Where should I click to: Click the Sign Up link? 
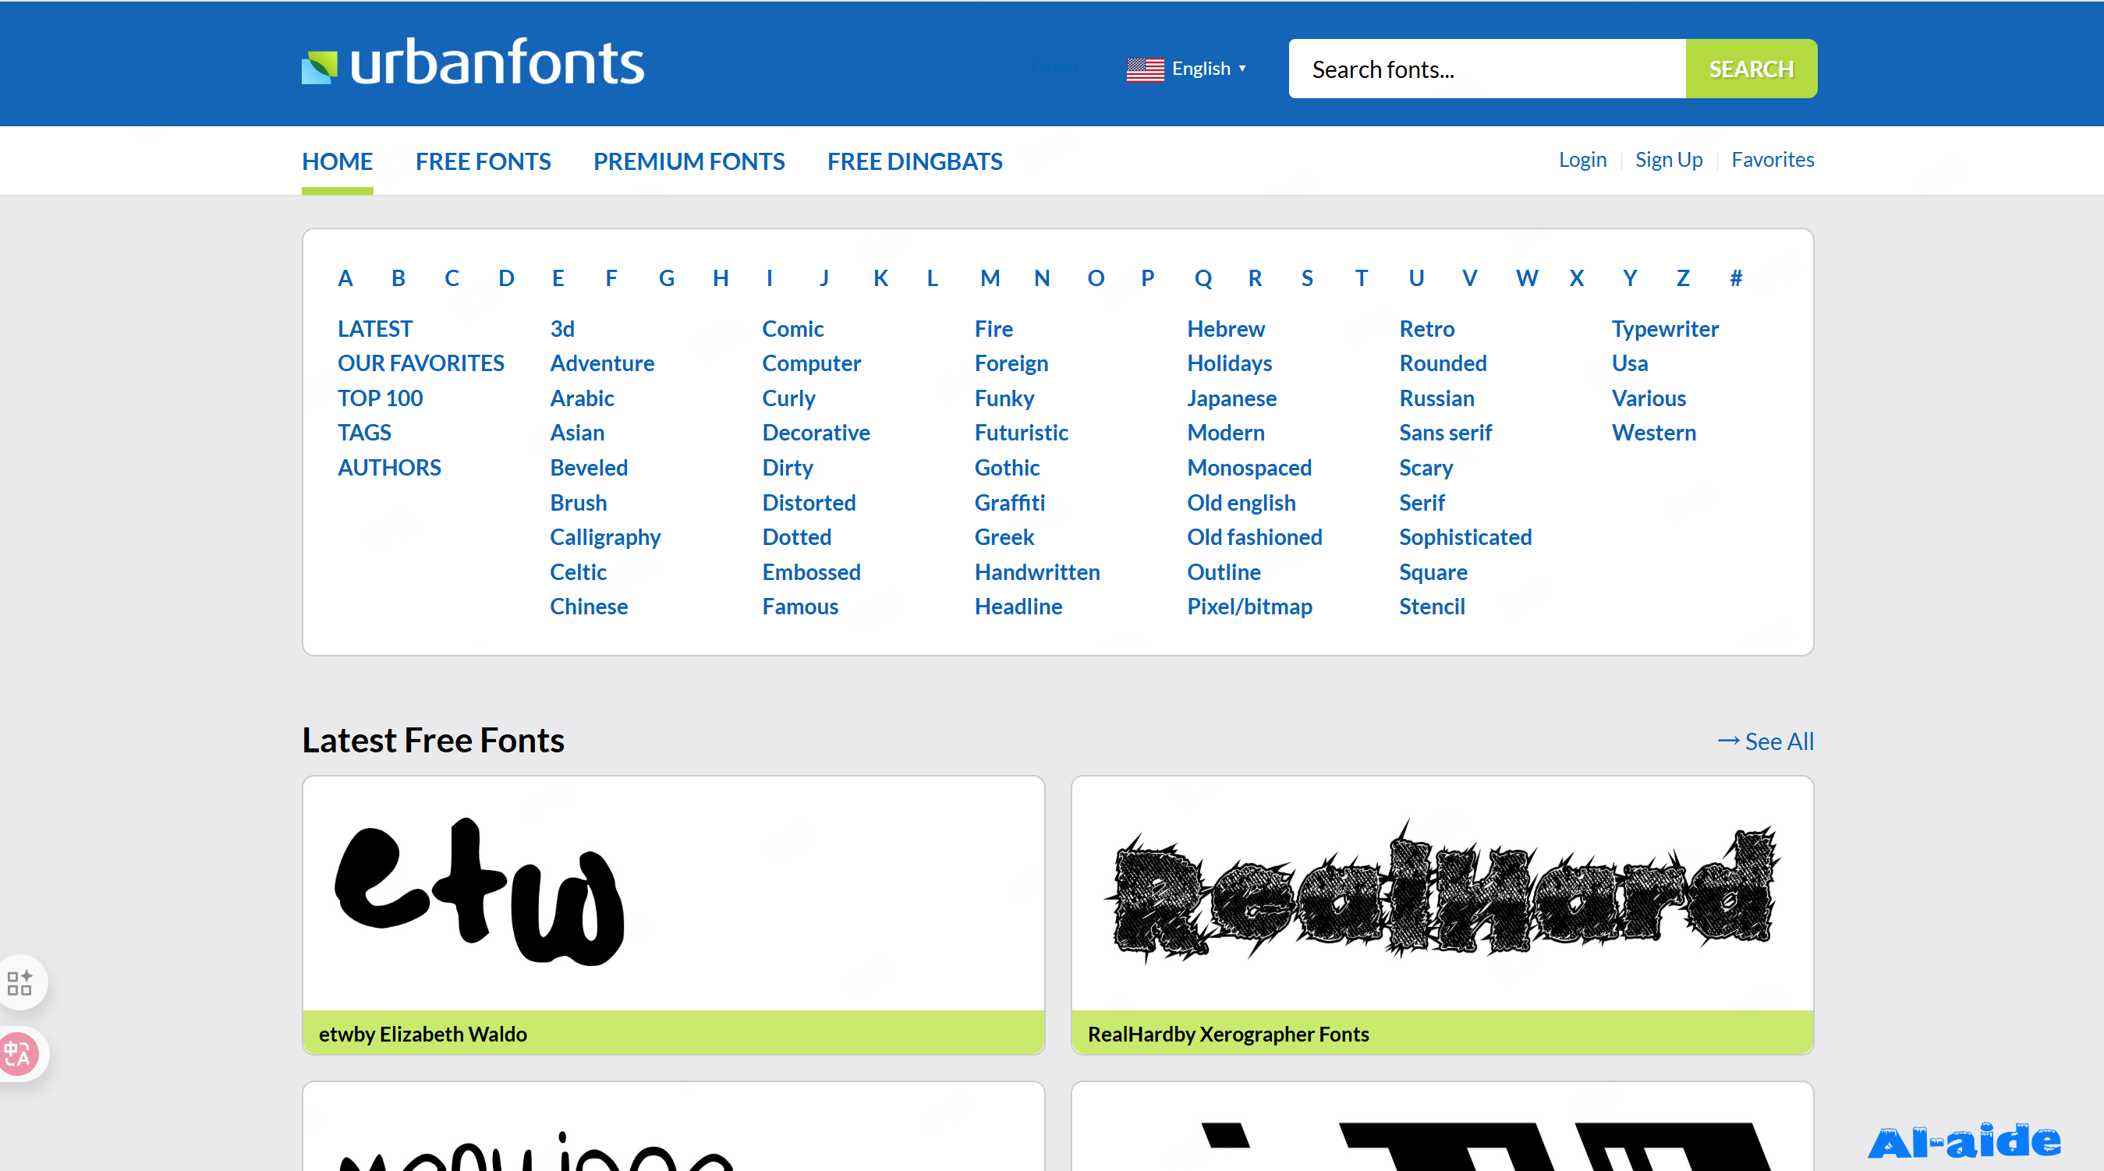click(x=1669, y=159)
